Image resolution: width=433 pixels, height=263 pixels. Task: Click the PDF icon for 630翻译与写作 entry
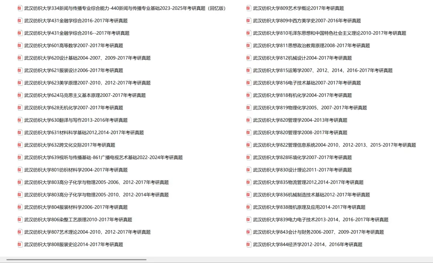(20, 120)
